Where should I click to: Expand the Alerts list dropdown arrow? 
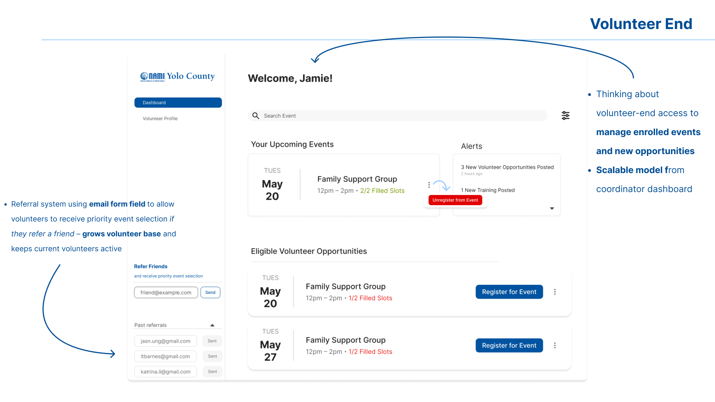[552, 208]
